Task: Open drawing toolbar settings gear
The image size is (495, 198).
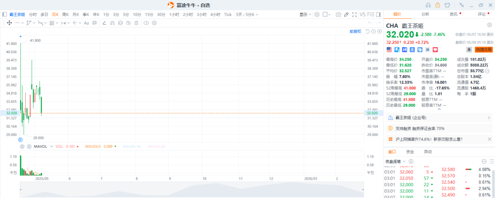Action: [154, 23]
